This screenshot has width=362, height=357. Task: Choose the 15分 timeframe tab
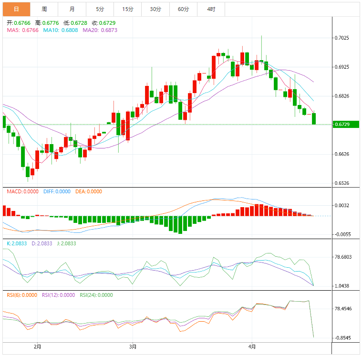point(127,9)
